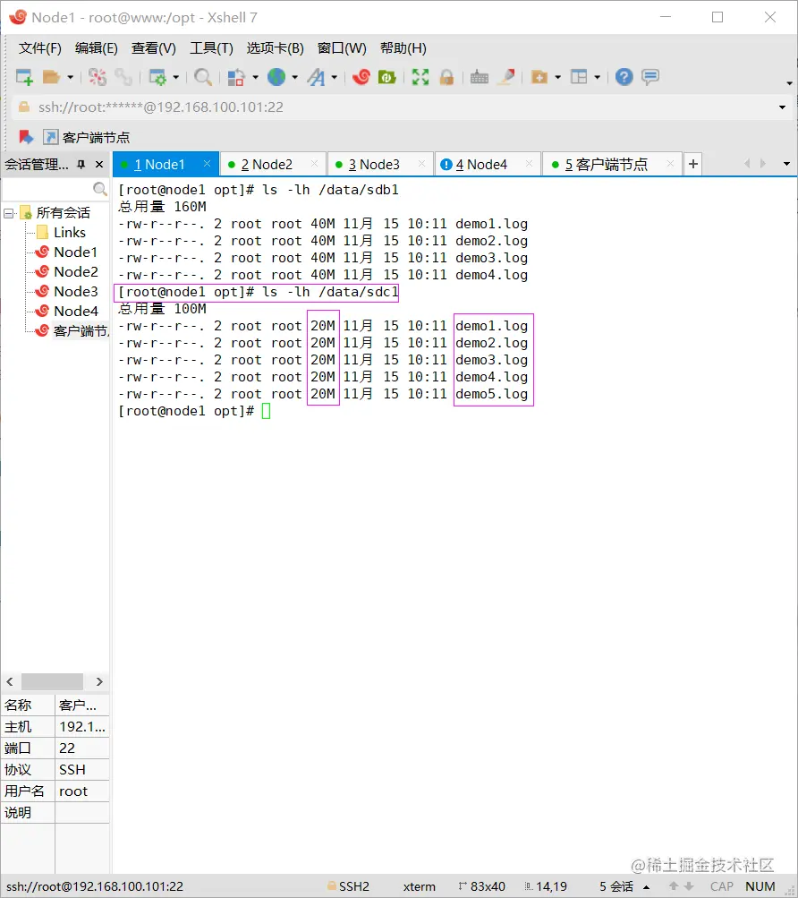The height and width of the screenshot is (898, 798).
Task: Click the lock screen padlock icon
Action: pos(446,77)
